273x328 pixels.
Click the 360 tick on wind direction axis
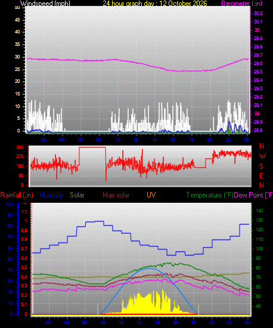pos(20,147)
